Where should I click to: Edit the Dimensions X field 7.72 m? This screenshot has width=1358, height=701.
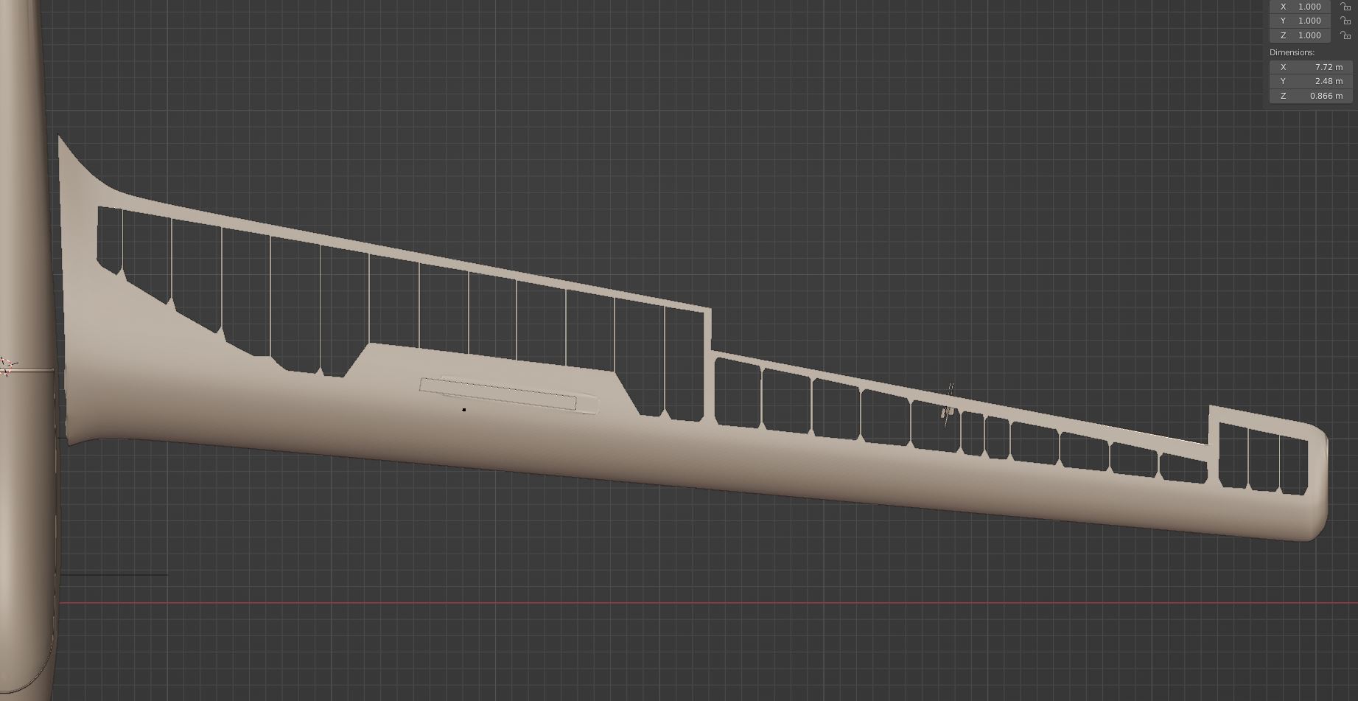click(x=1310, y=67)
